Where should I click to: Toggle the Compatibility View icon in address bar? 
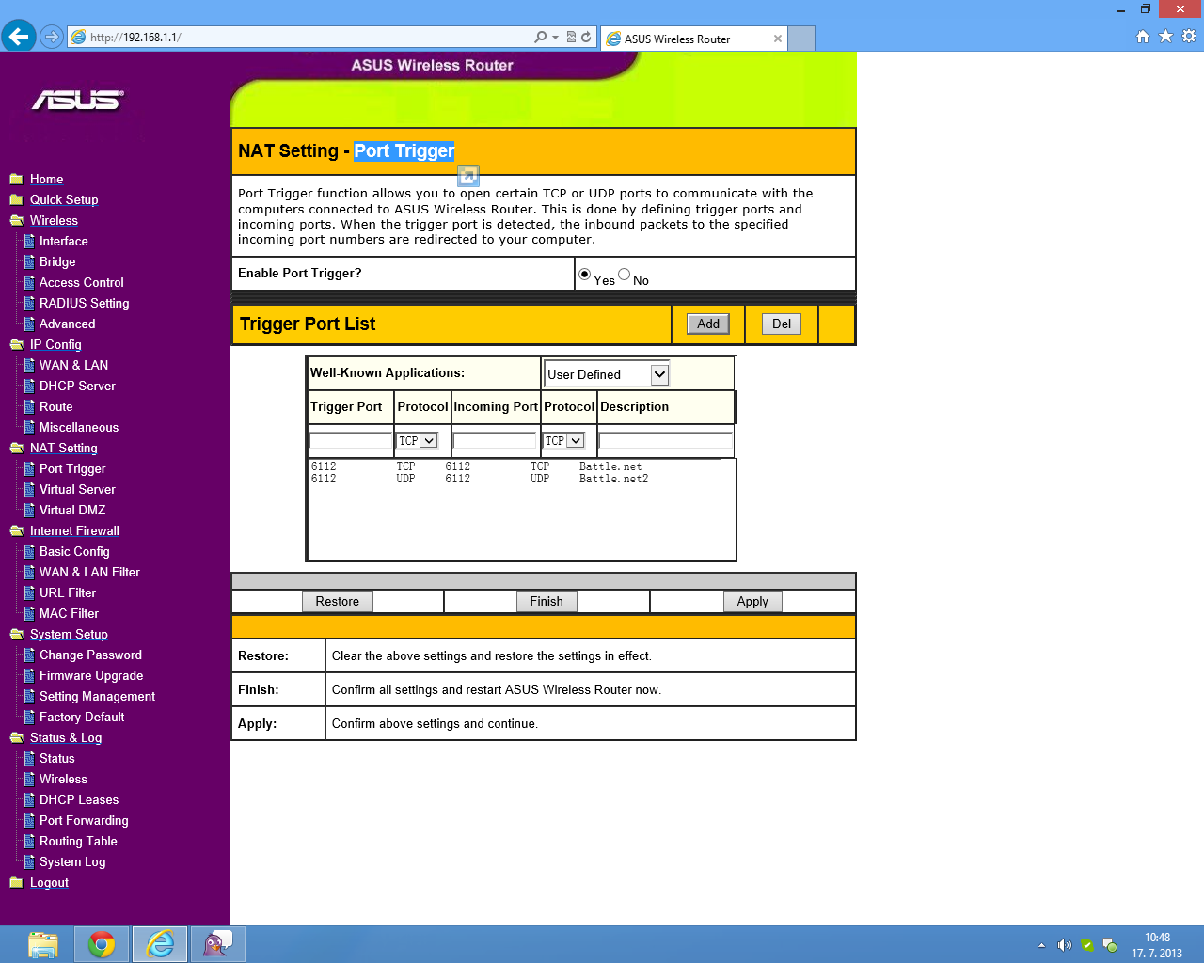571,38
